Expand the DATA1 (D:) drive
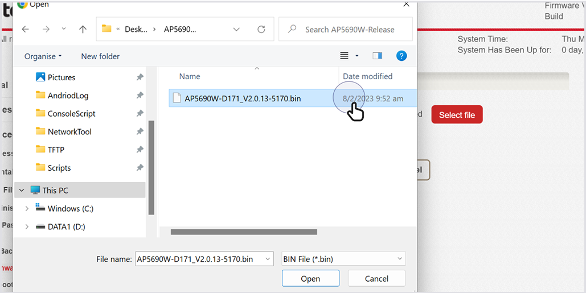The width and height of the screenshot is (586, 293). (x=27, y=226)
